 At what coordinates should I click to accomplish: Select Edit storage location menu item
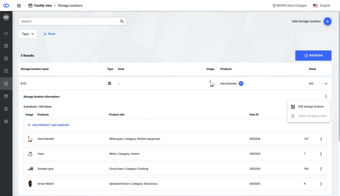[x=311, y=106]
